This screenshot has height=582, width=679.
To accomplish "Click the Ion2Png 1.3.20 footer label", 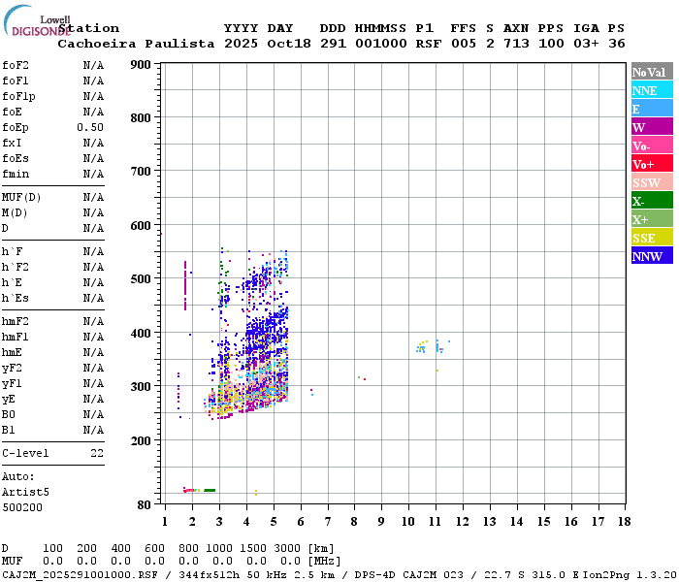I will coord(630,575).
